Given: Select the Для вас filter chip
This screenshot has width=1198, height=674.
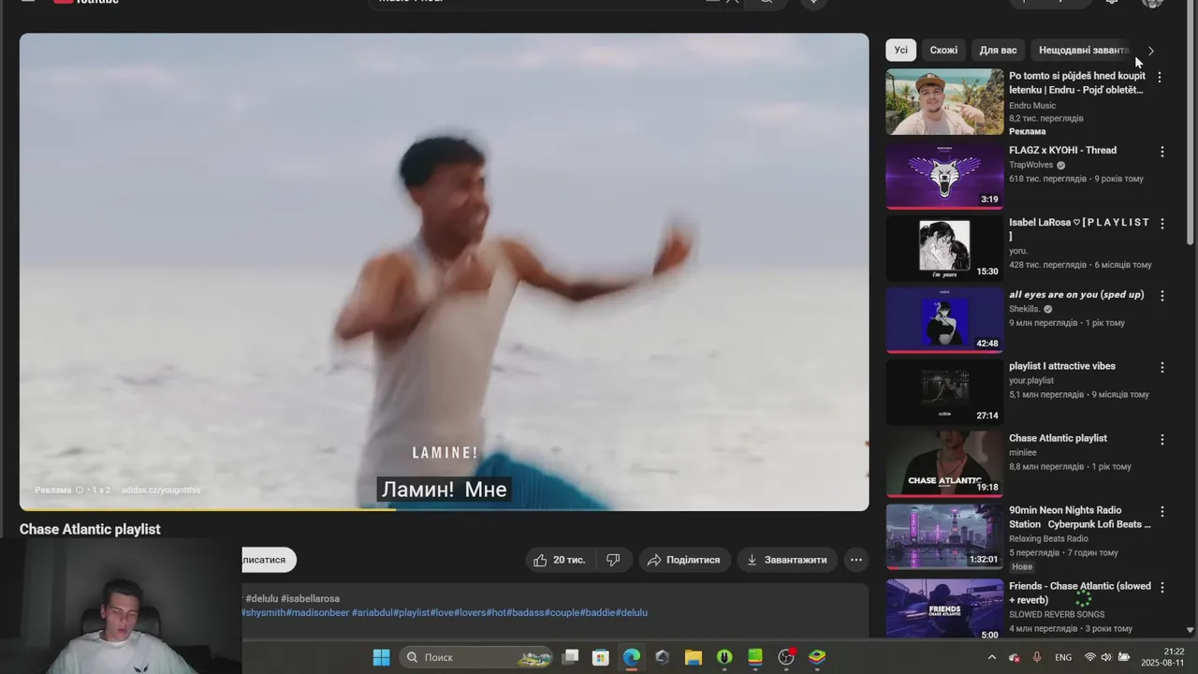Looking at the screenshot, I should click(998, 51).
